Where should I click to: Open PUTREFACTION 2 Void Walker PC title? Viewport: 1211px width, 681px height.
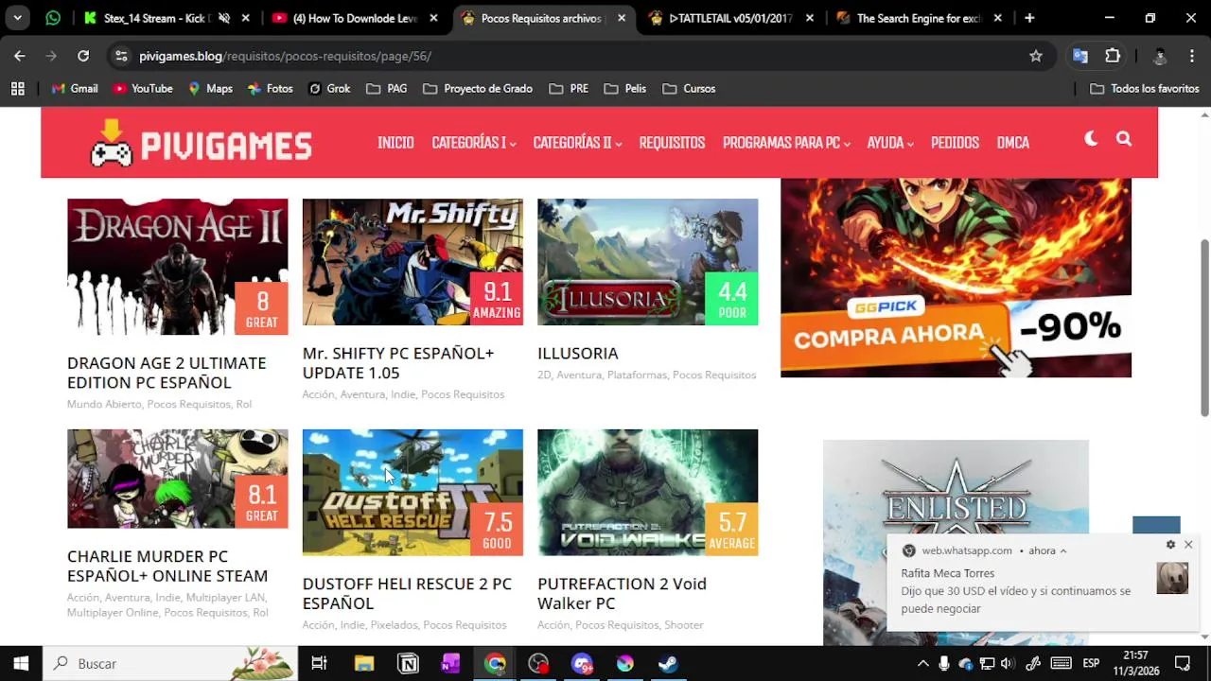[622, 593]
